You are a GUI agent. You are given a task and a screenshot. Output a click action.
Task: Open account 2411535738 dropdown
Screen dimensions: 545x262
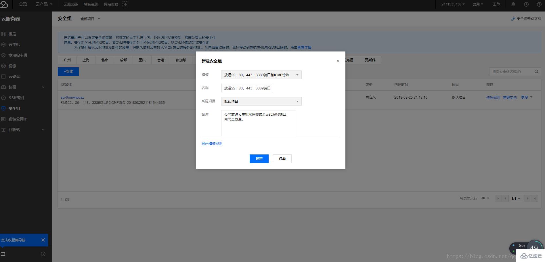coord(453,4)
